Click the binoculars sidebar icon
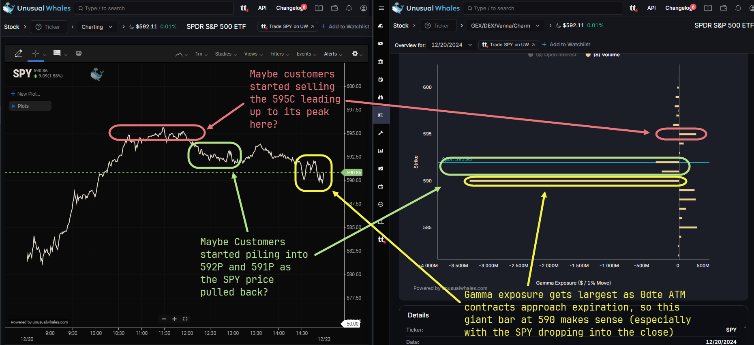 (x=381, y=97)
